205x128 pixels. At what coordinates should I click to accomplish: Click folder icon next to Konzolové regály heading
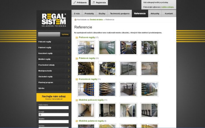(77, 79)
